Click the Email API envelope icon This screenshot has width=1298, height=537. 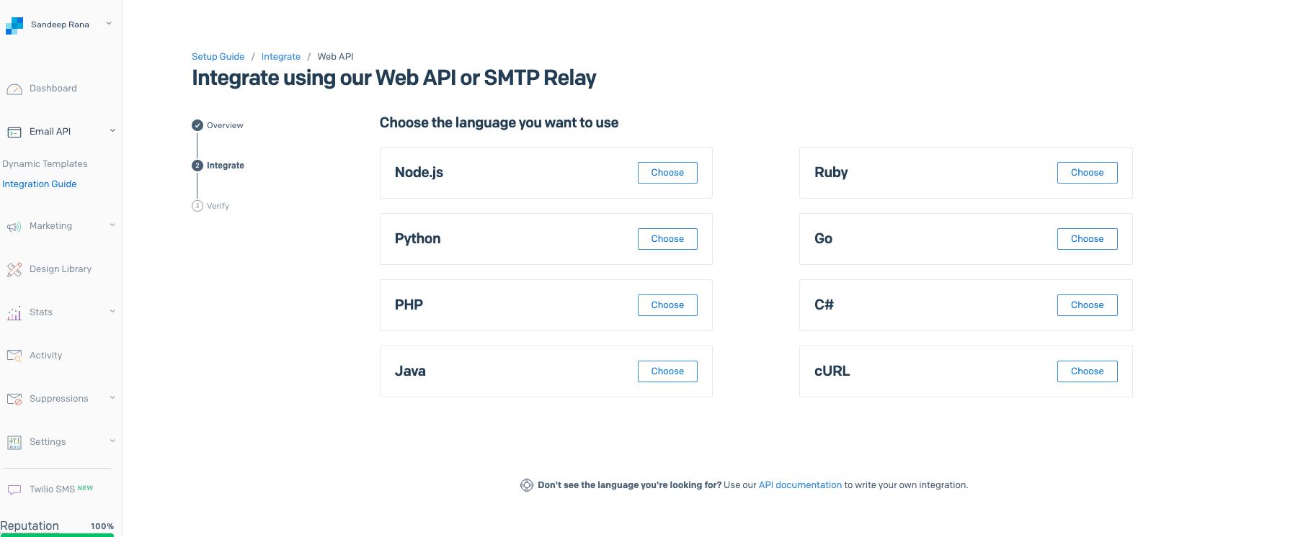[x=14, y=132]
